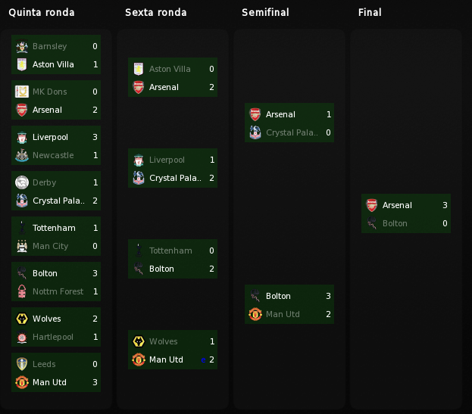Click the Wolves crest in Sexta ronda

pos(139,341)
